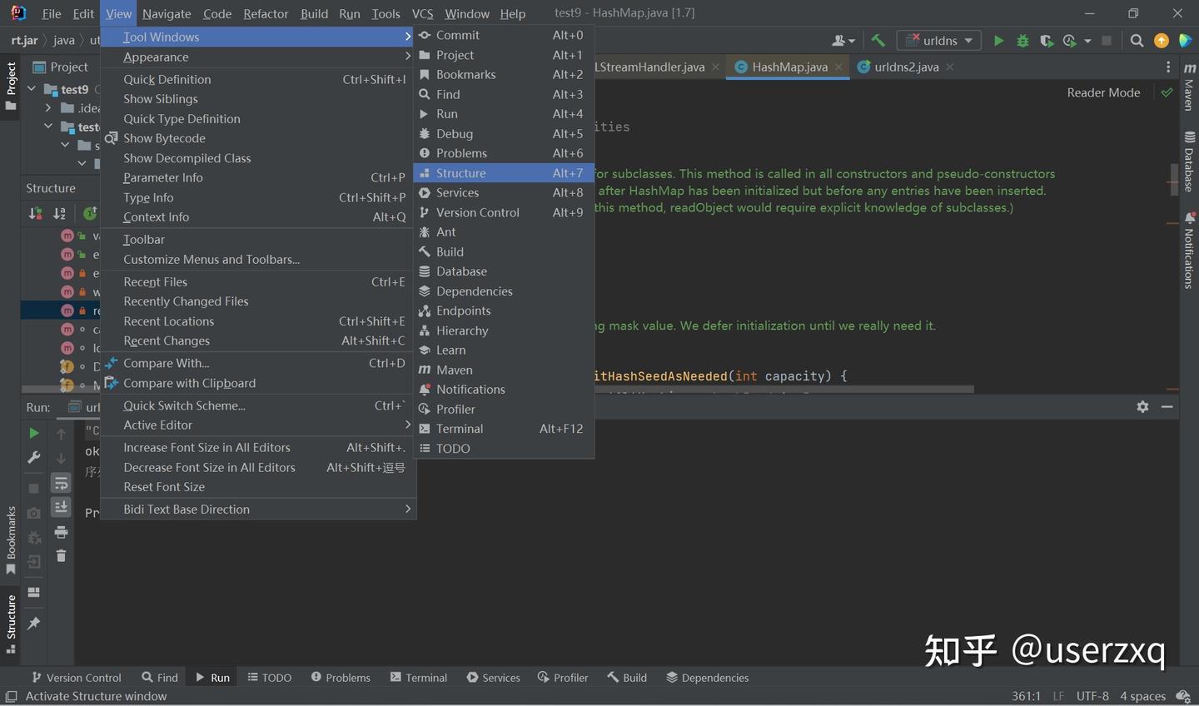1199x706 pixels.
Task: Toggle pin tab in the Run panel
Action: tap(33, 623)
